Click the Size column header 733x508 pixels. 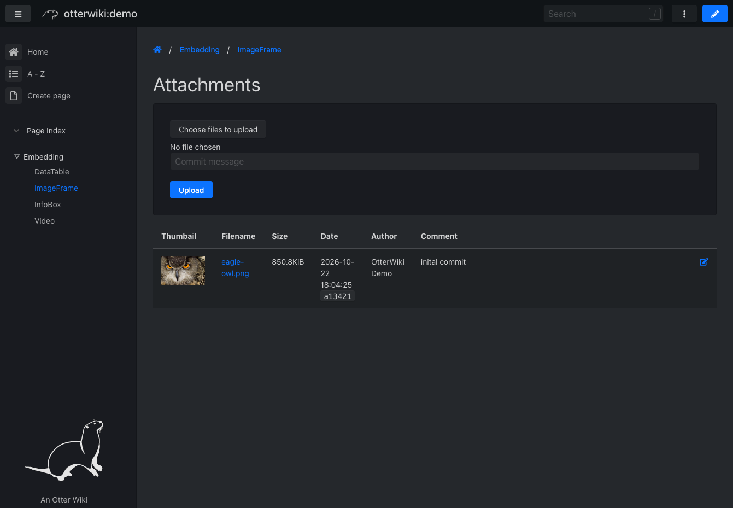279,236
